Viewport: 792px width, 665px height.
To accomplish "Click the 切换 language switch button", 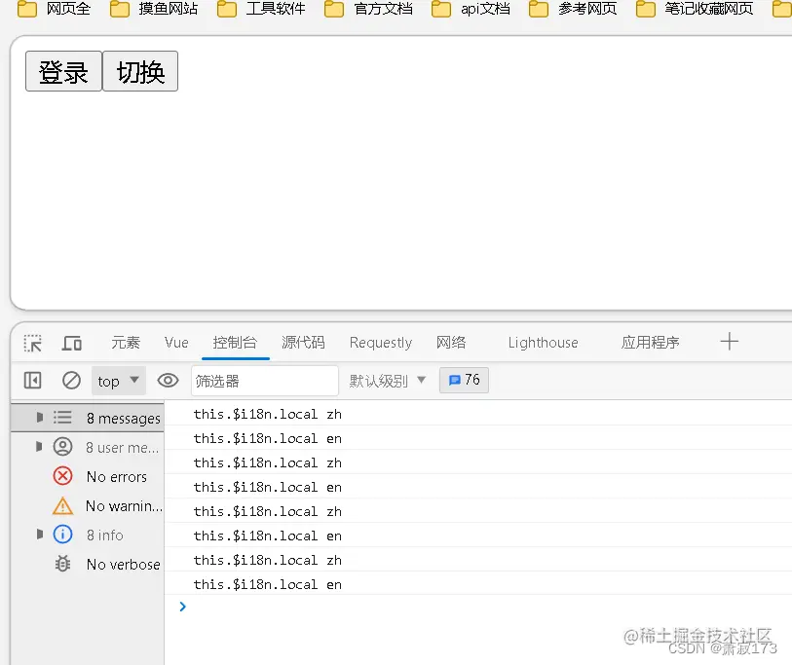I will 140,71.
